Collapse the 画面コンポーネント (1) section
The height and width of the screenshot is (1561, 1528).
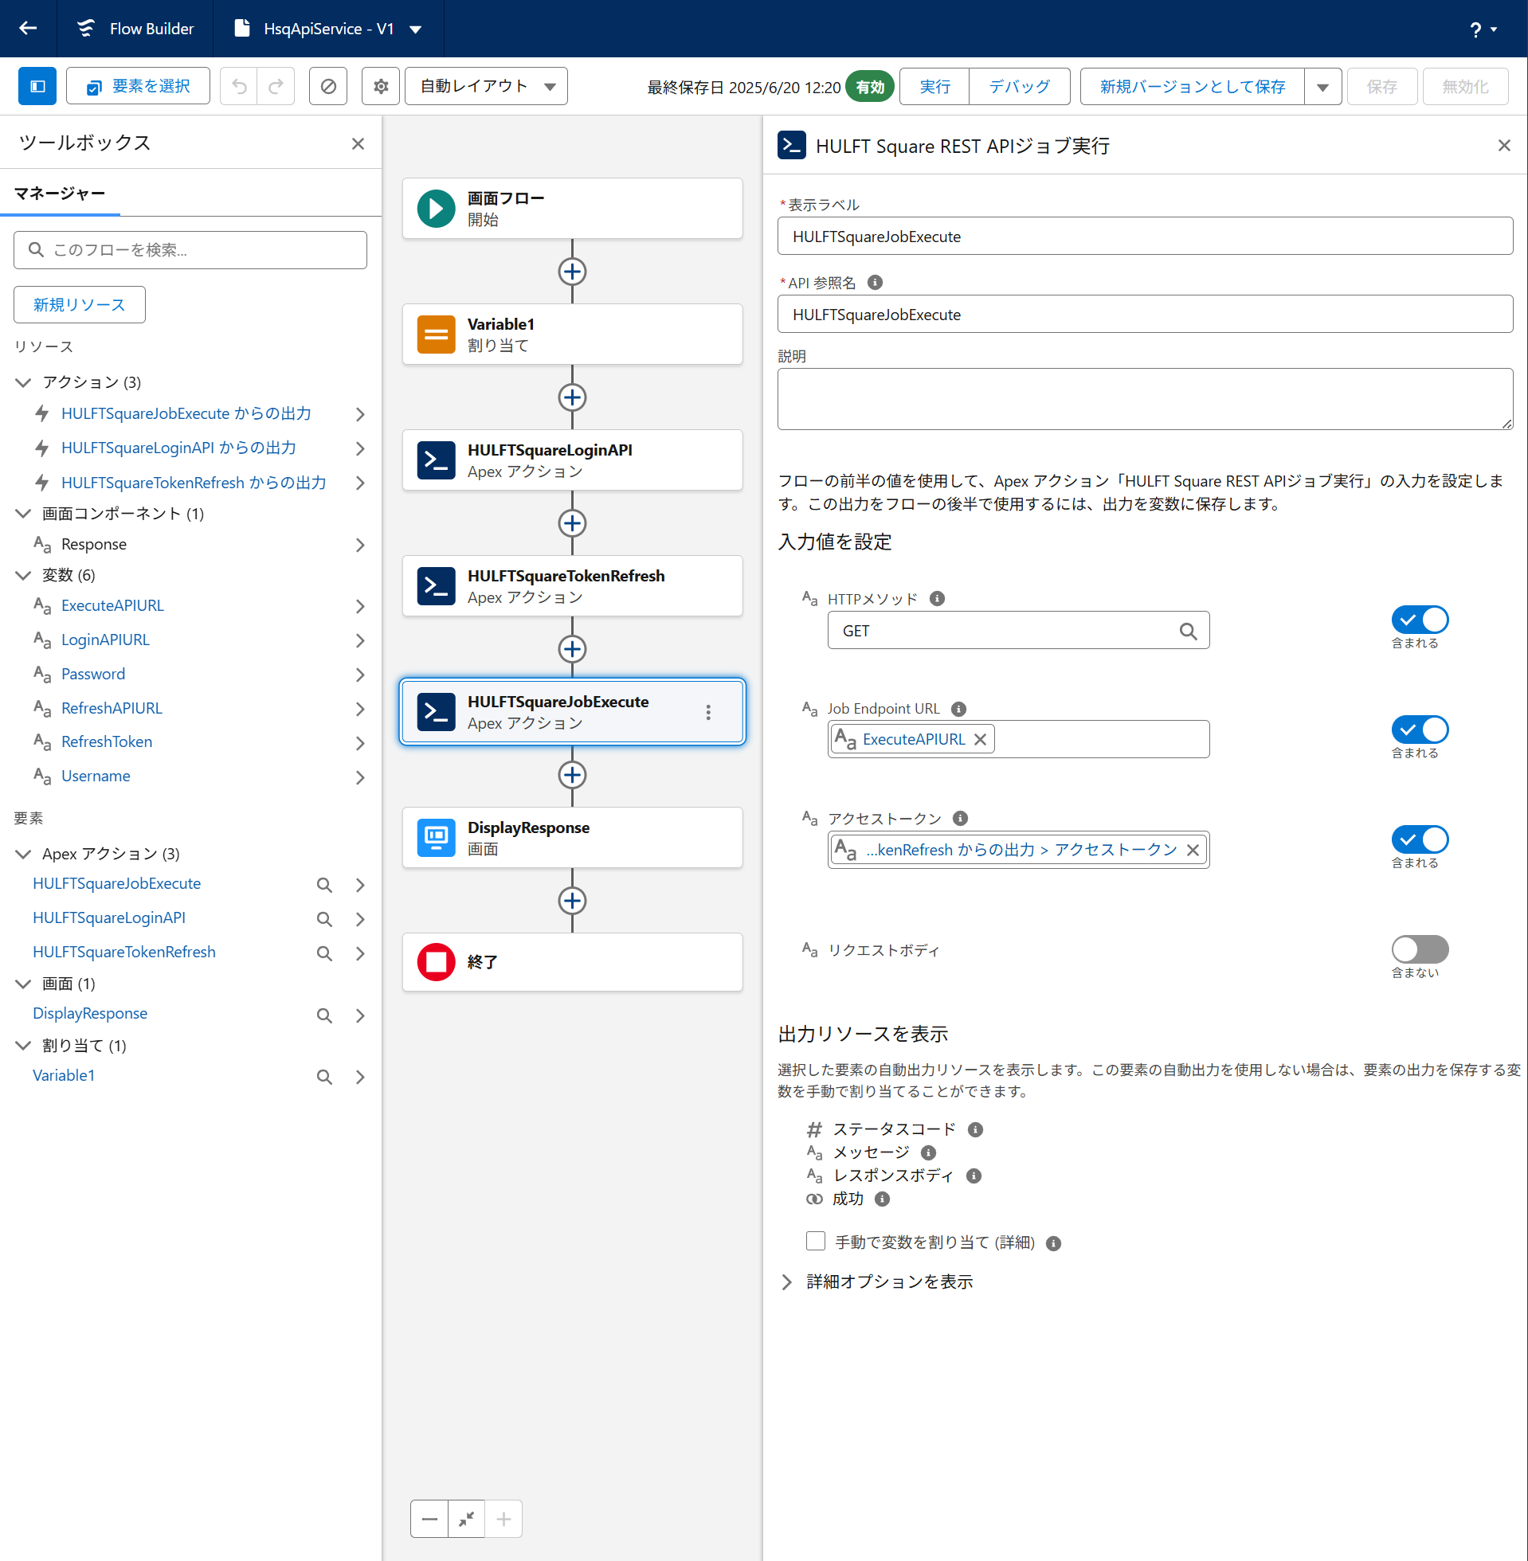click(23, 514)
